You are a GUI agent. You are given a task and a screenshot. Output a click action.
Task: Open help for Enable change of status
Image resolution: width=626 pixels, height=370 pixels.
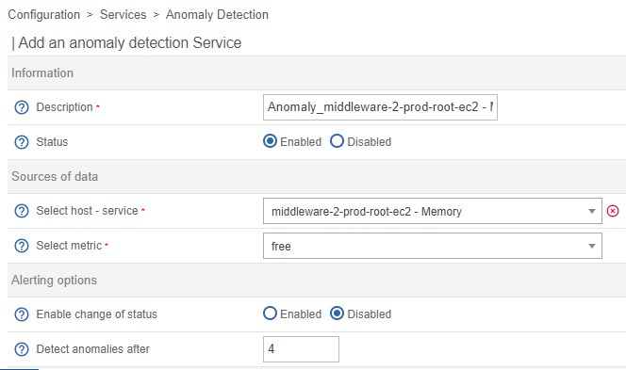pos(22,314)
